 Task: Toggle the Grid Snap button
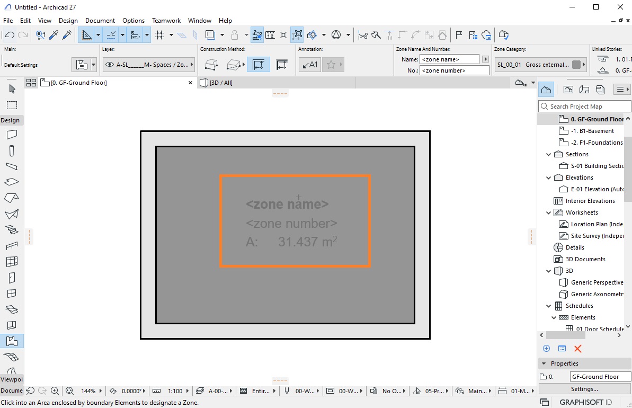[x=159, y=35]
